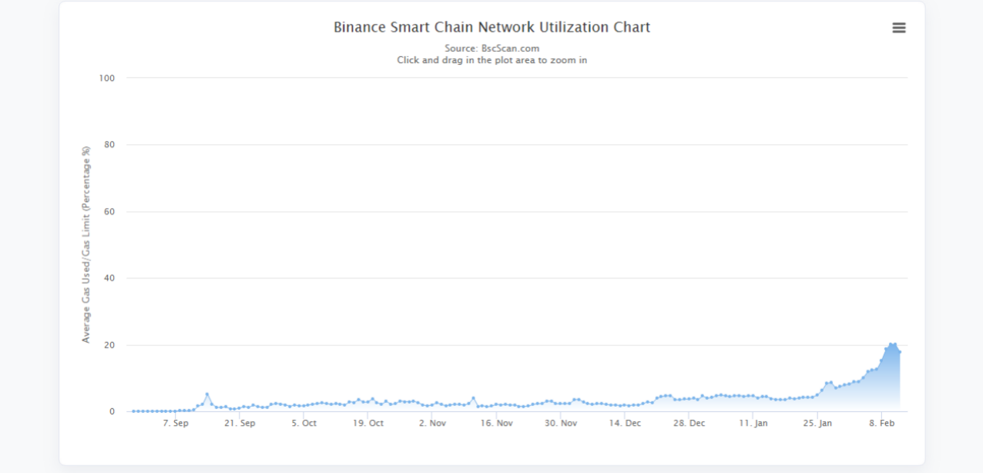Click the 7. Sep x-axis label
983x473 pixels.
coord(176,423)
